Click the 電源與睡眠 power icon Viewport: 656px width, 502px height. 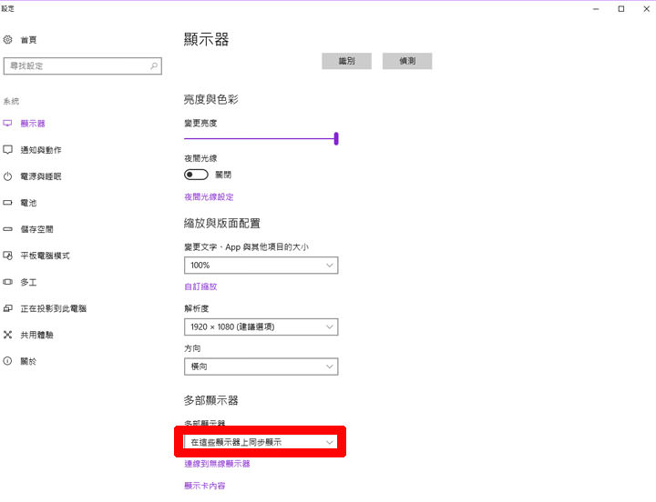click(x=7, y=176)
